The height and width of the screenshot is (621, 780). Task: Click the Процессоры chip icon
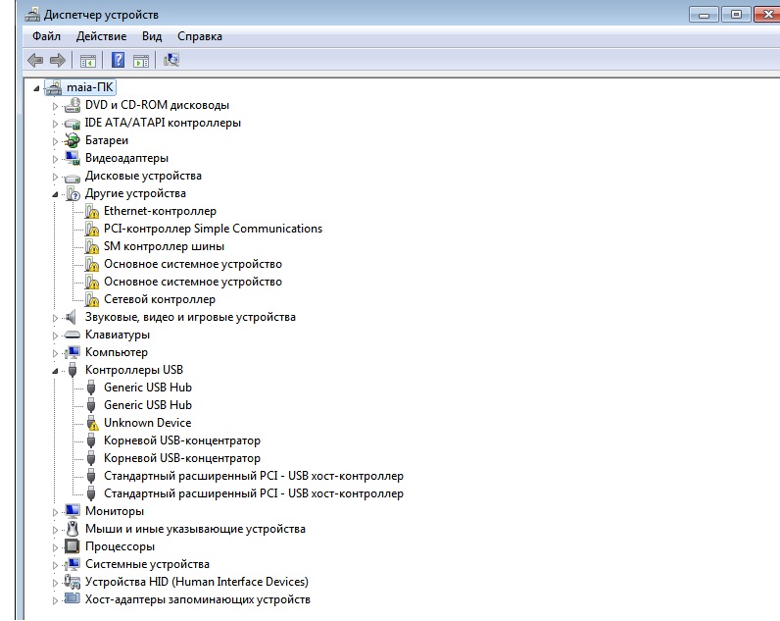click(73, 546)
